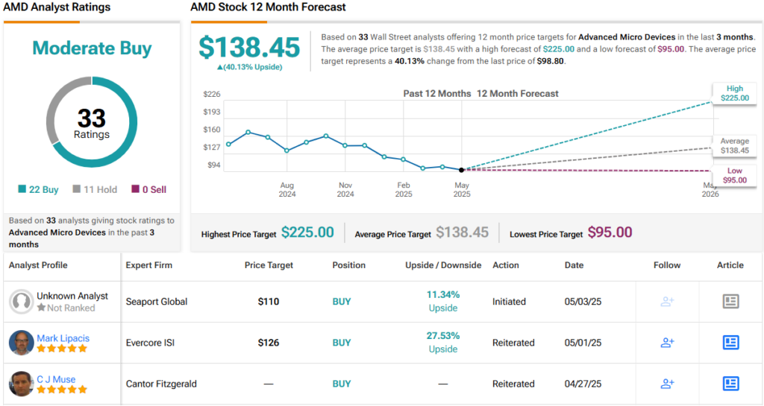
Task: Click the 33 Ratings donut chart
Action: (x=92, y=122)
